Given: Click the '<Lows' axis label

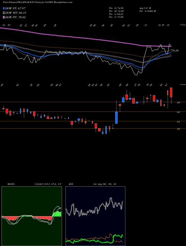Looking at the screenshot, I should 183,84.
